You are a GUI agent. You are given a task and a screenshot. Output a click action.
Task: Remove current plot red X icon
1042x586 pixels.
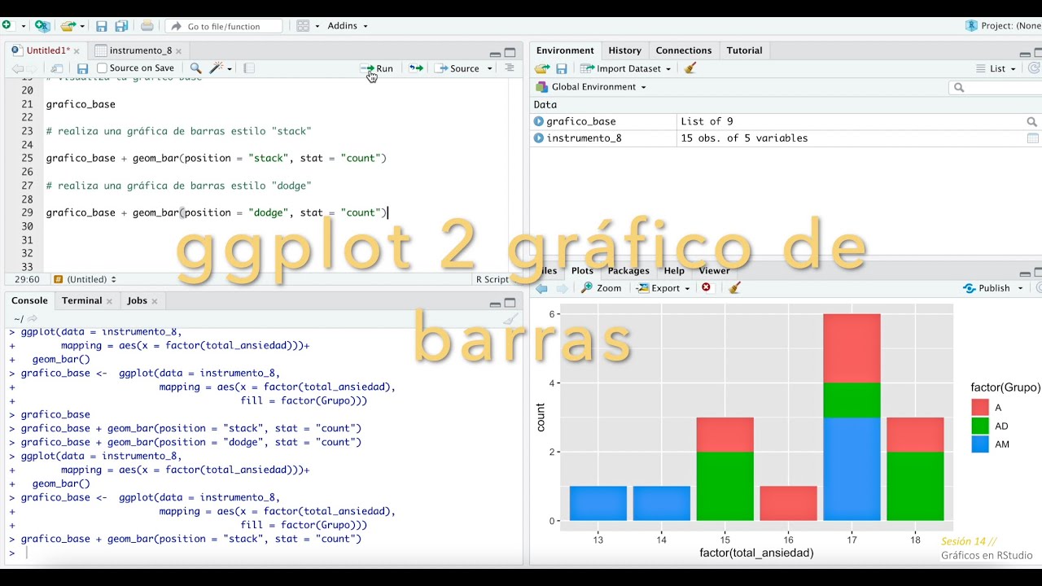click(706, 287)
